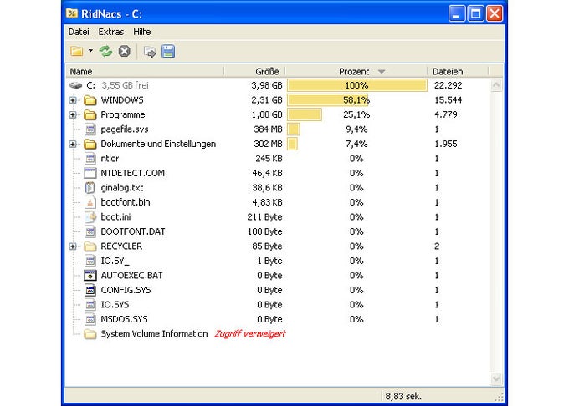This screenshot has width=569, height=406.
Task: Select the C: drive icon
Action: point(75,85)
